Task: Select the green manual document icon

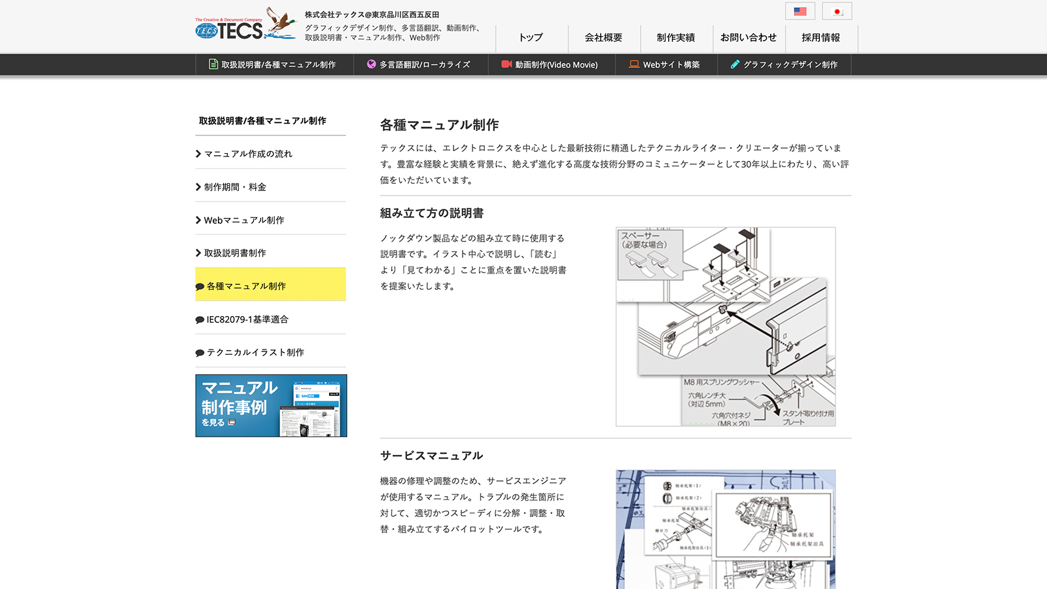Action: click(213, 64)
